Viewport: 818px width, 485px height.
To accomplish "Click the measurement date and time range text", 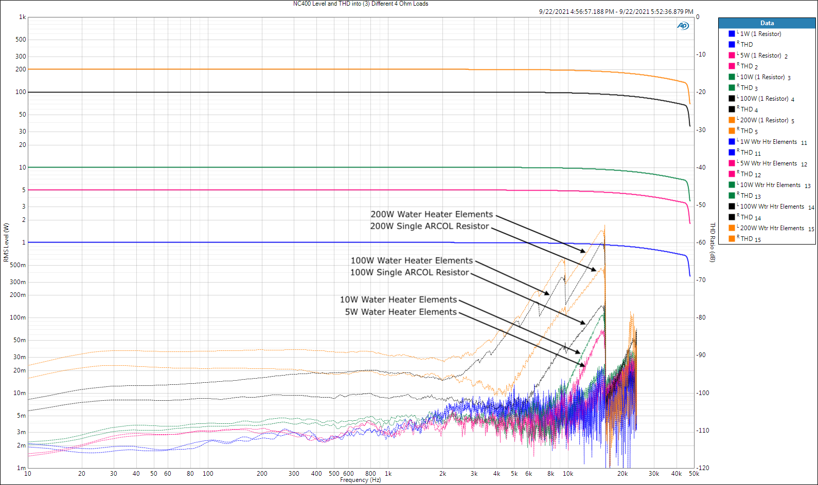I will [616, 11].
